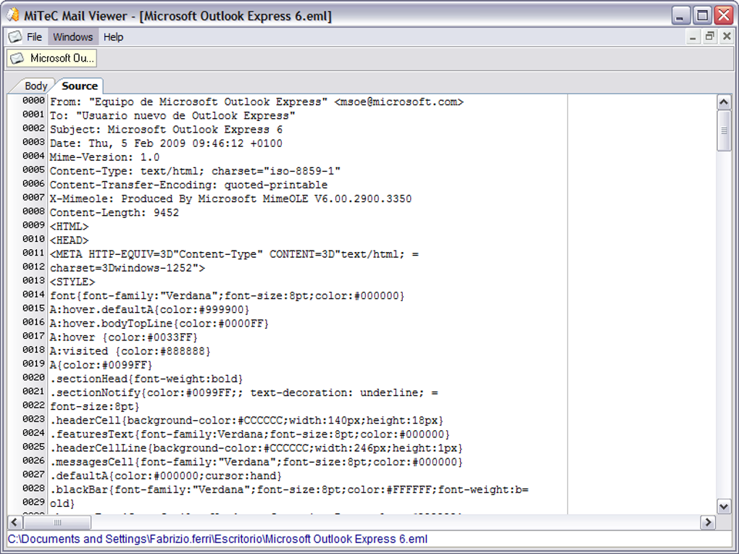Screen dimensions: 739x554
Task: Close the MiTeC Mail Viewer window
Action: pyautogui.click(x=724, y=16)
